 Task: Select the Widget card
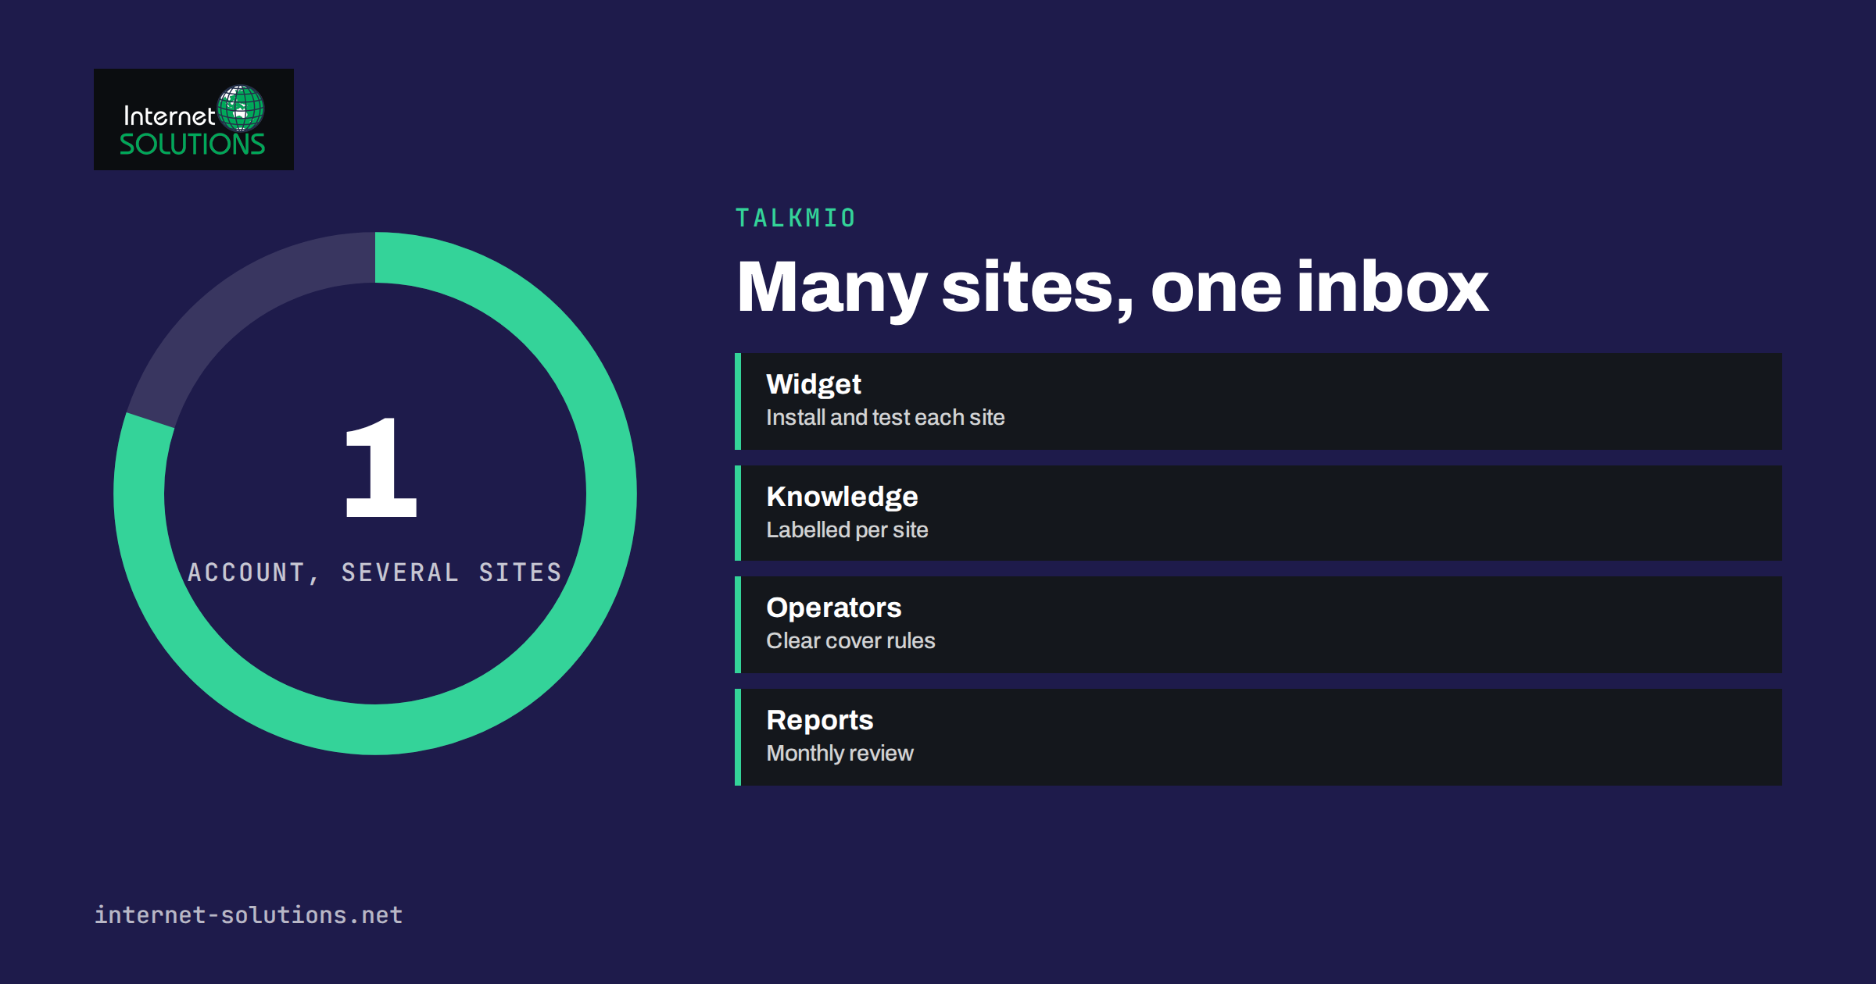click(1258, 401)
